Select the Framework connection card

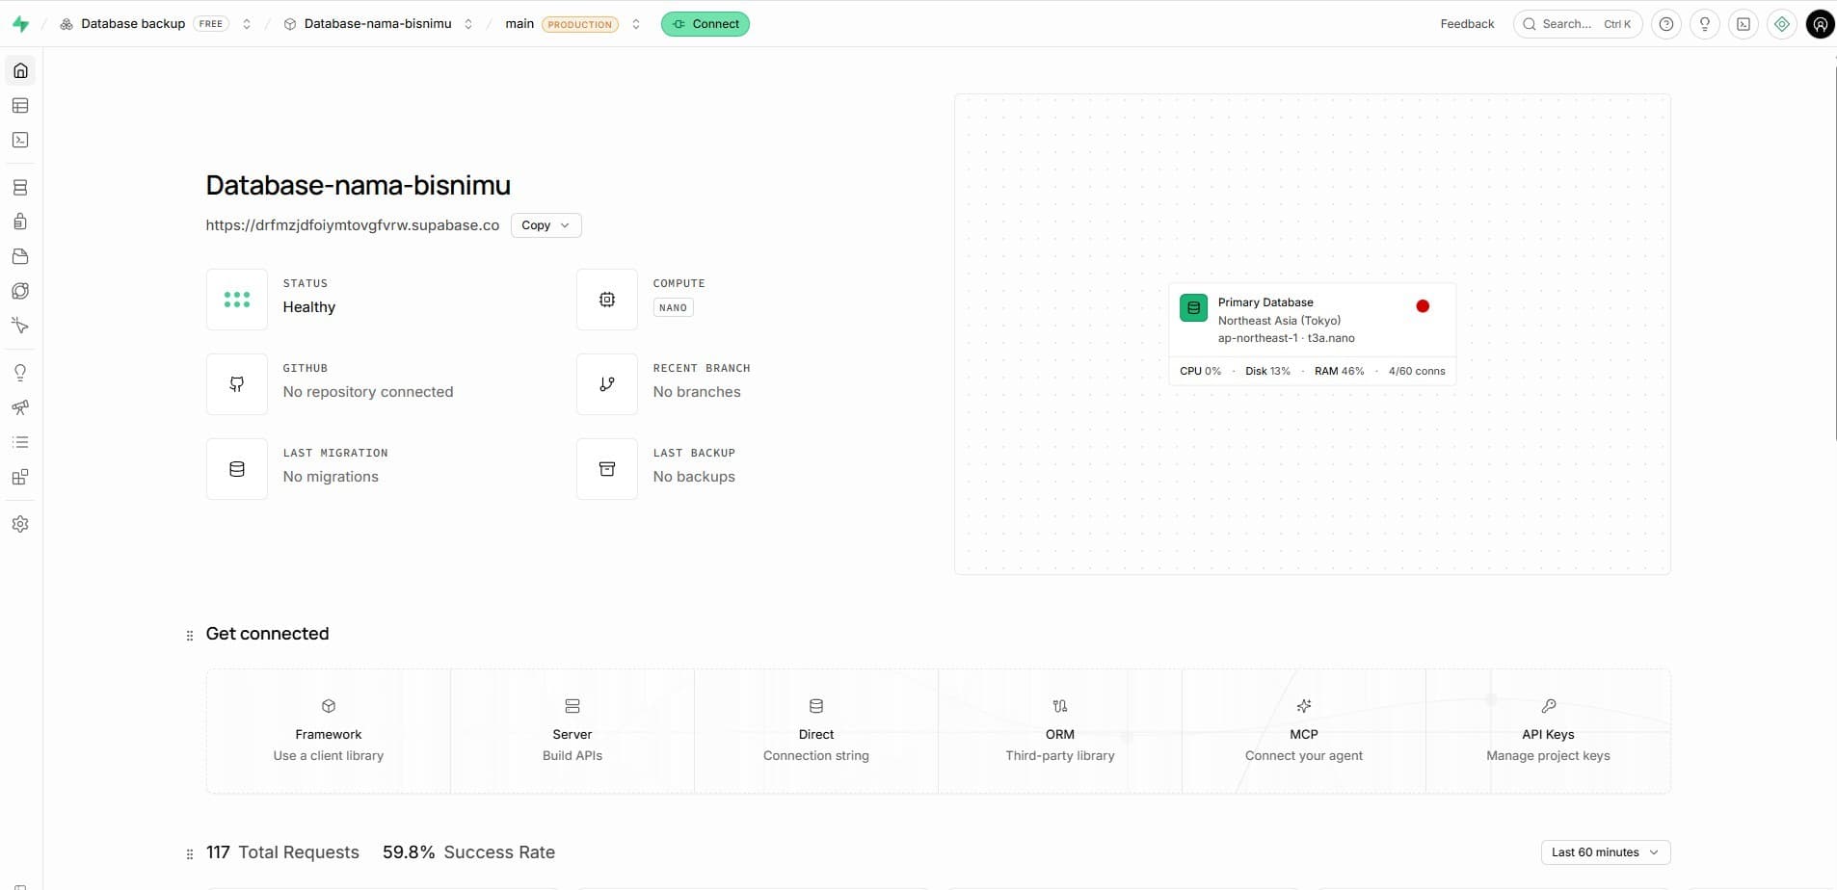click(329, 731)
